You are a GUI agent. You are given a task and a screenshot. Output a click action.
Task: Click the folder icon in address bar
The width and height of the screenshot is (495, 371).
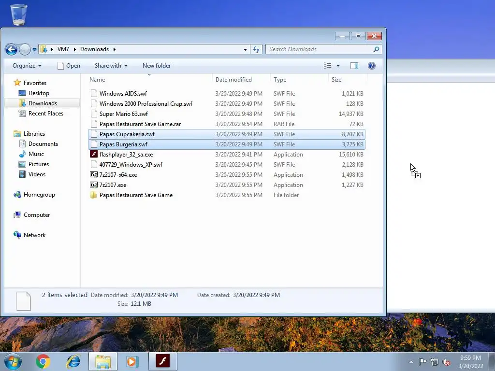[x=44, y=49]
